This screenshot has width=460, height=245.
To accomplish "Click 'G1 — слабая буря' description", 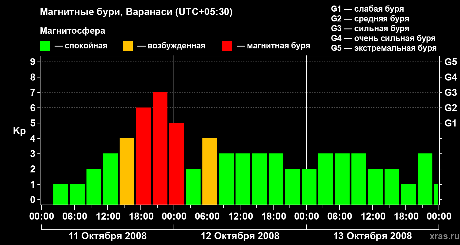I will [367, 9].
